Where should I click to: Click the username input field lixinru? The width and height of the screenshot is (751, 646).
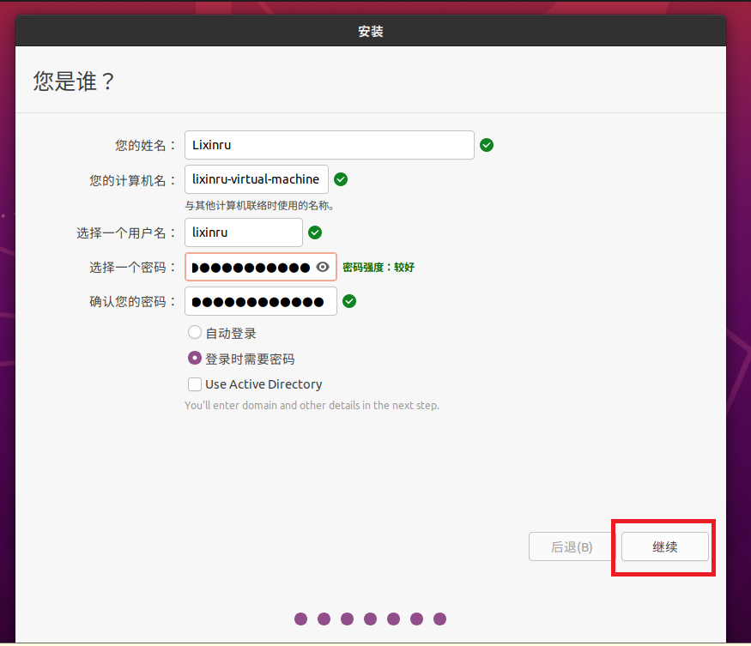[243, 232]
